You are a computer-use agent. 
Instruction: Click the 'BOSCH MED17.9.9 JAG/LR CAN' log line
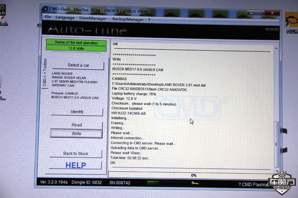[138, 69]
